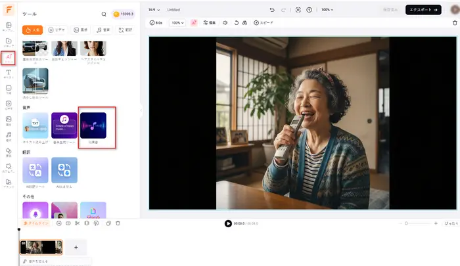Collapse the tools panel with side arrow

(x=141, y=110)
